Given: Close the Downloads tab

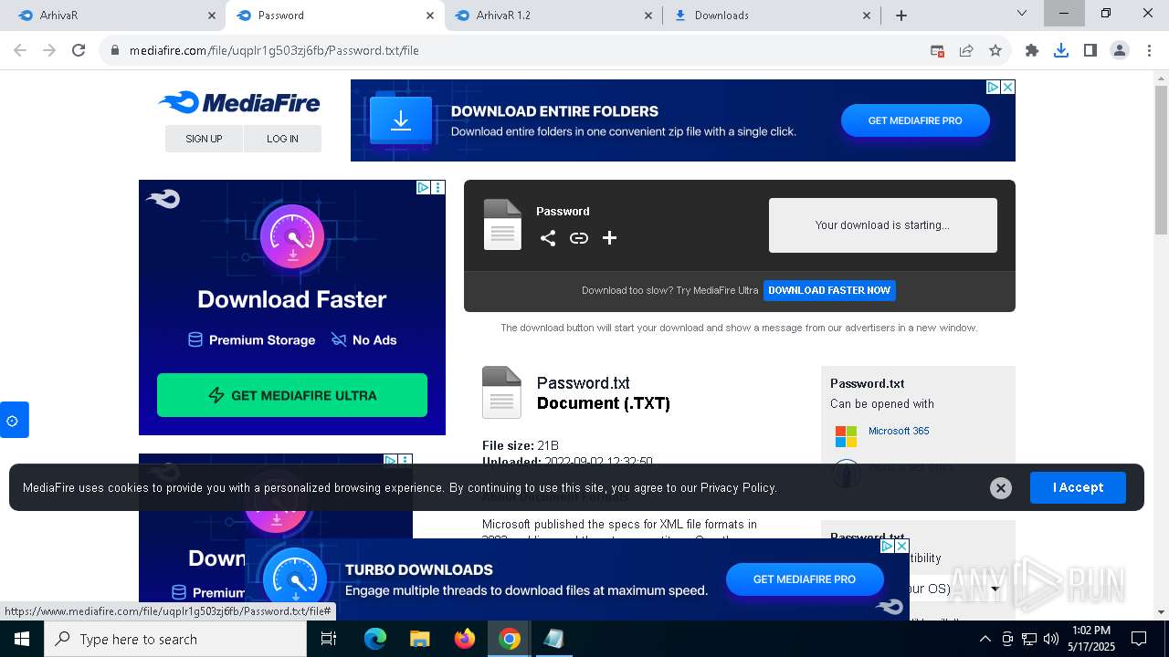Looking at the screenshot, I should pyautogui.click(x=867, y=15).
